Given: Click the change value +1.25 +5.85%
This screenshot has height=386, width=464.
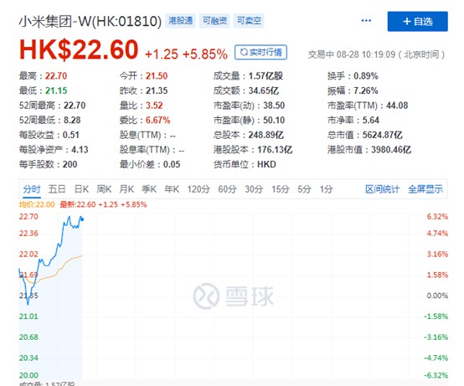Looking at the screenshot, I should 187,54.
